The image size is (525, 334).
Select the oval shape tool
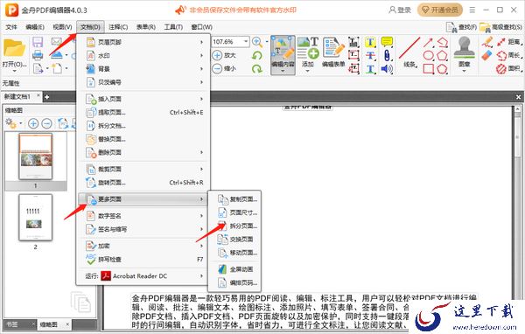pos(429,55)
